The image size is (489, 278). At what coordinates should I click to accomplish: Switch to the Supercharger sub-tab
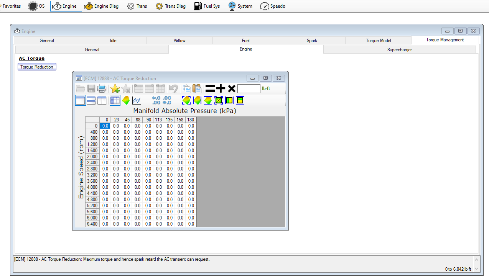pyautogui.click(x=400, y=50)
